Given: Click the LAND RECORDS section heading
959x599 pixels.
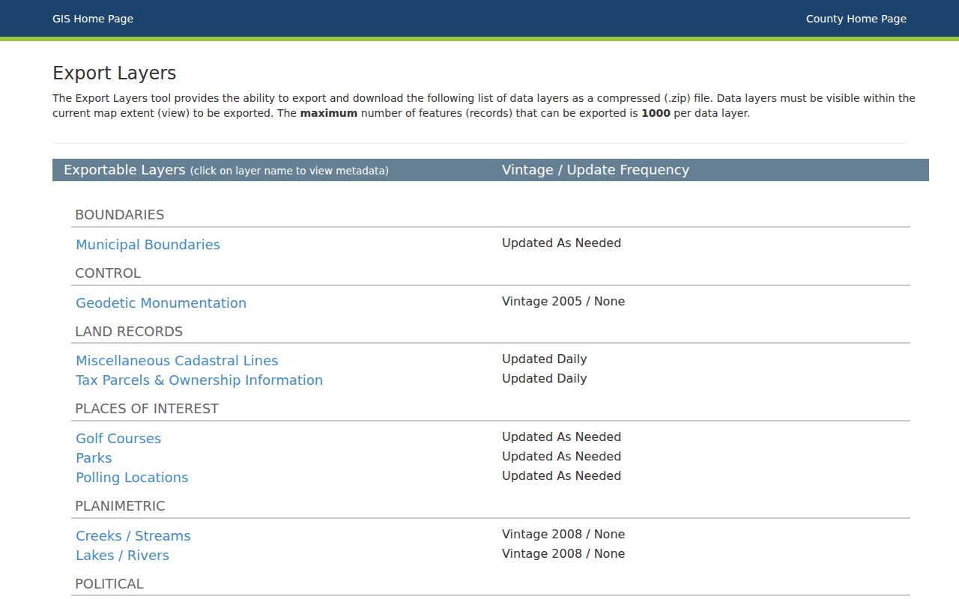Looking at the screenshot, I should (129, 331).
